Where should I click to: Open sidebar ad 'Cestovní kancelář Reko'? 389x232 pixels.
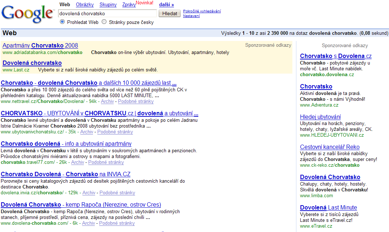pyautogui.click(x=330, y=147)
